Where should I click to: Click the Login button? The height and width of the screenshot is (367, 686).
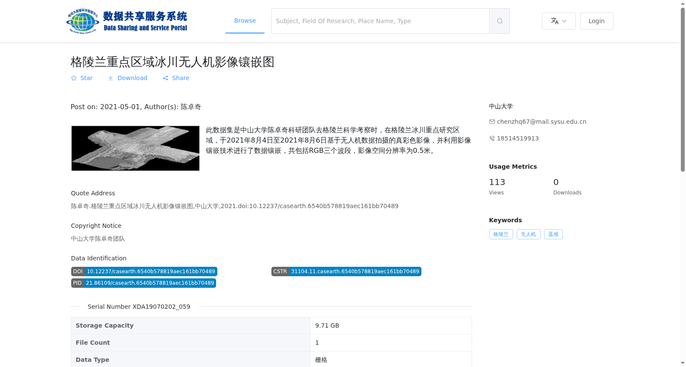(596, 21)
